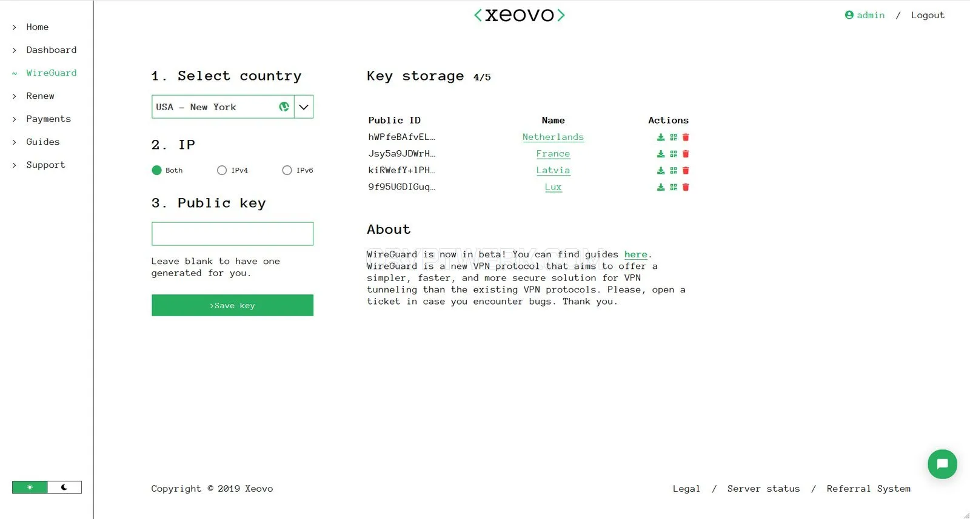Open the live chat bubble
Viewport: 970px width, 519px height.
tap(942, 464)
